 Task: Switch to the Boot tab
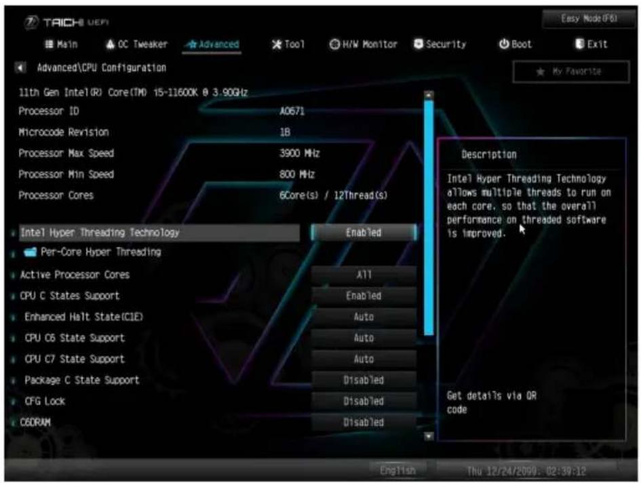point(515,44)
